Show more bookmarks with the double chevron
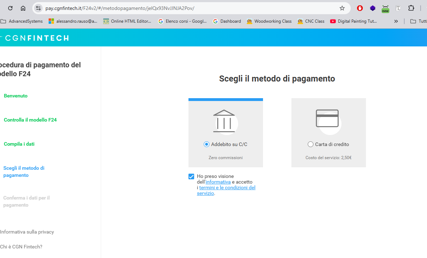The image size is (427, 258). click(396, 21)
